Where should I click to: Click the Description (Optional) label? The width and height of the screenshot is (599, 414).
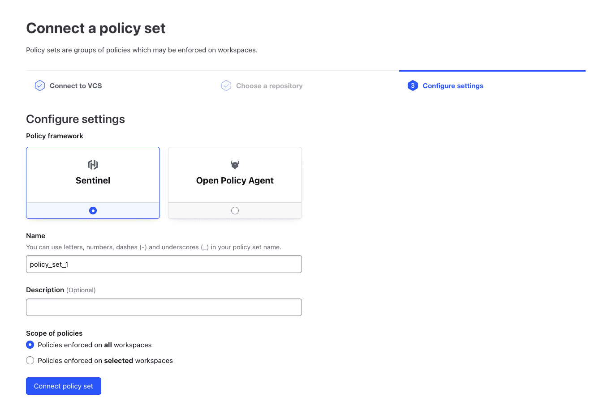point(61,290)
